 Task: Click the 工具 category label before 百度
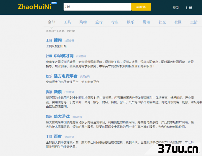pos(49,137)
